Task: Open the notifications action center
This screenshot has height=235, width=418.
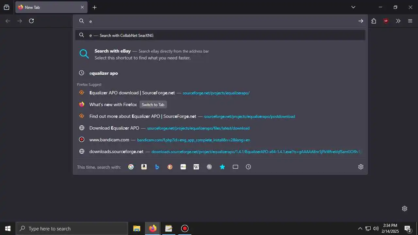Action: pos(408,228)
